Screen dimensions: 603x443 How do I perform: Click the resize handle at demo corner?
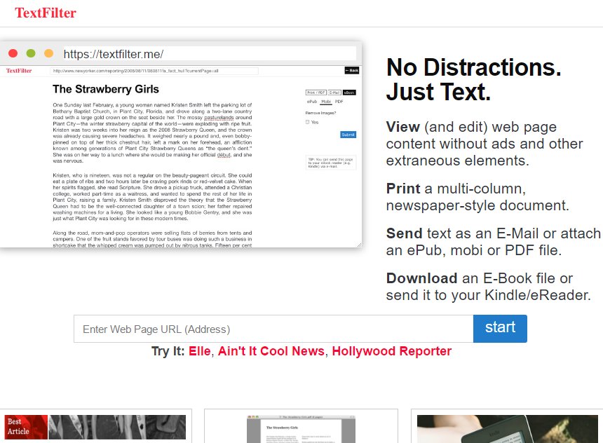359,244
